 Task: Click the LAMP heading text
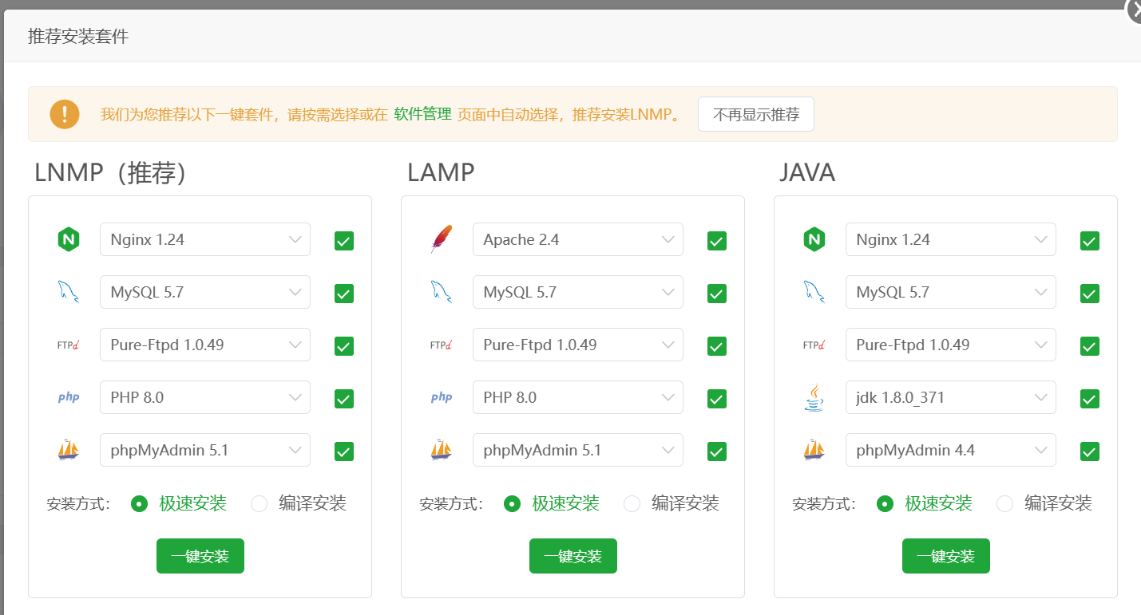coord(441,172)
